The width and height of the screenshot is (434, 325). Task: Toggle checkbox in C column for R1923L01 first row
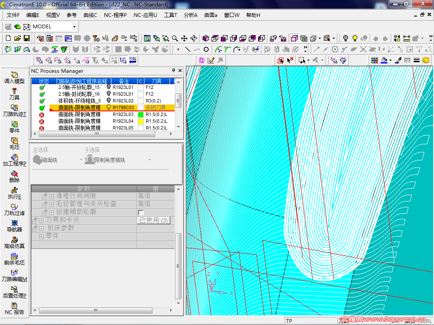[x=141, y=88]
